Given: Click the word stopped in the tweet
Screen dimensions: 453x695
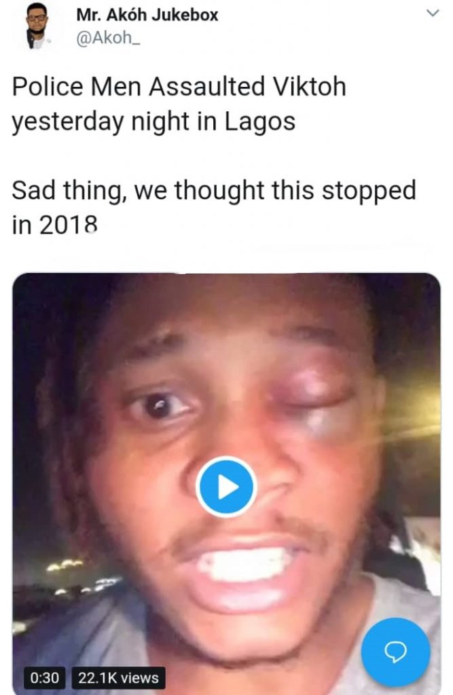Looking at the screenshot, I should (369, 191).
